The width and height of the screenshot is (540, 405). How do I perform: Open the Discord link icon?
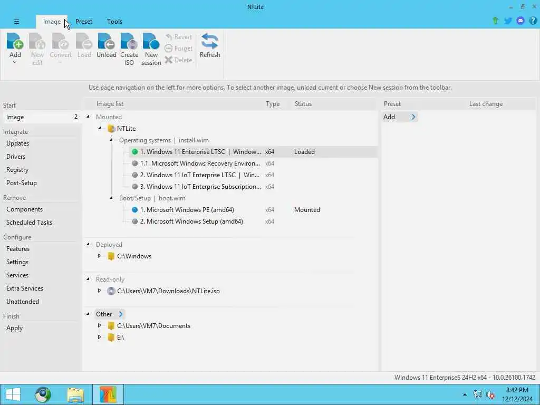pyautogui.click(x=520, y=21)
